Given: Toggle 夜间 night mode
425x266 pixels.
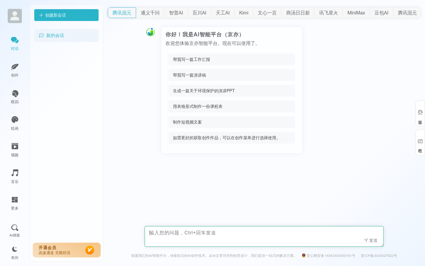Looking at the screenshot, I should (15, 253).
